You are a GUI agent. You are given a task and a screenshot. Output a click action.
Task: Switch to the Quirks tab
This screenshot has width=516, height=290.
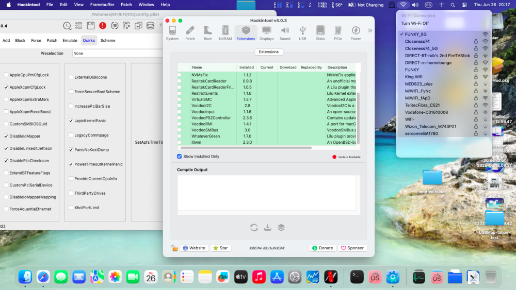tap(89, 40)
